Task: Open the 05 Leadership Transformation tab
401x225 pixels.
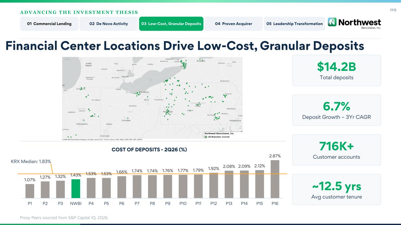Action: click(x=295, y=24)
